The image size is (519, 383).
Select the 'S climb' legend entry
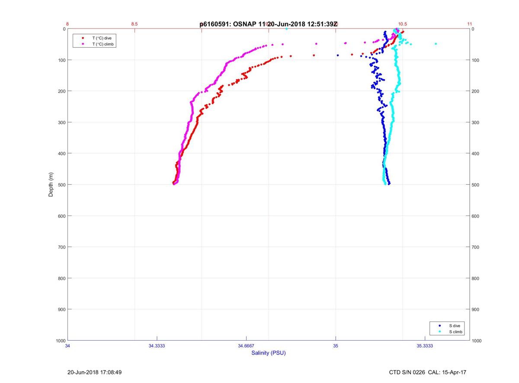(x=456, y=332)
